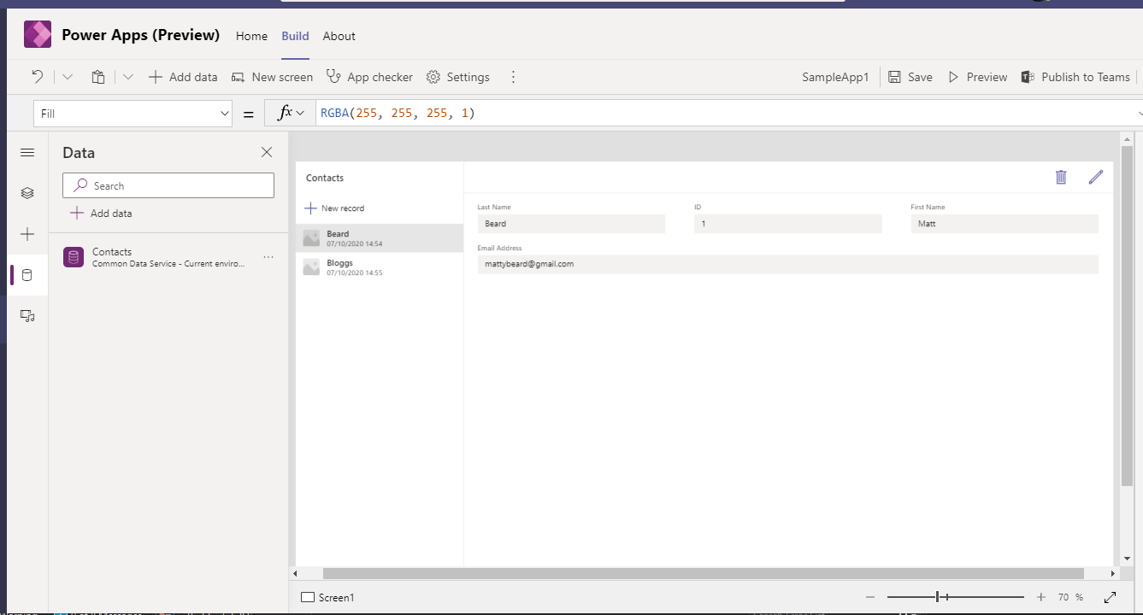The height and width of the screenshot is (615, 1143).
Task: Click the Beard record image thumbnail
Action: 311,238
